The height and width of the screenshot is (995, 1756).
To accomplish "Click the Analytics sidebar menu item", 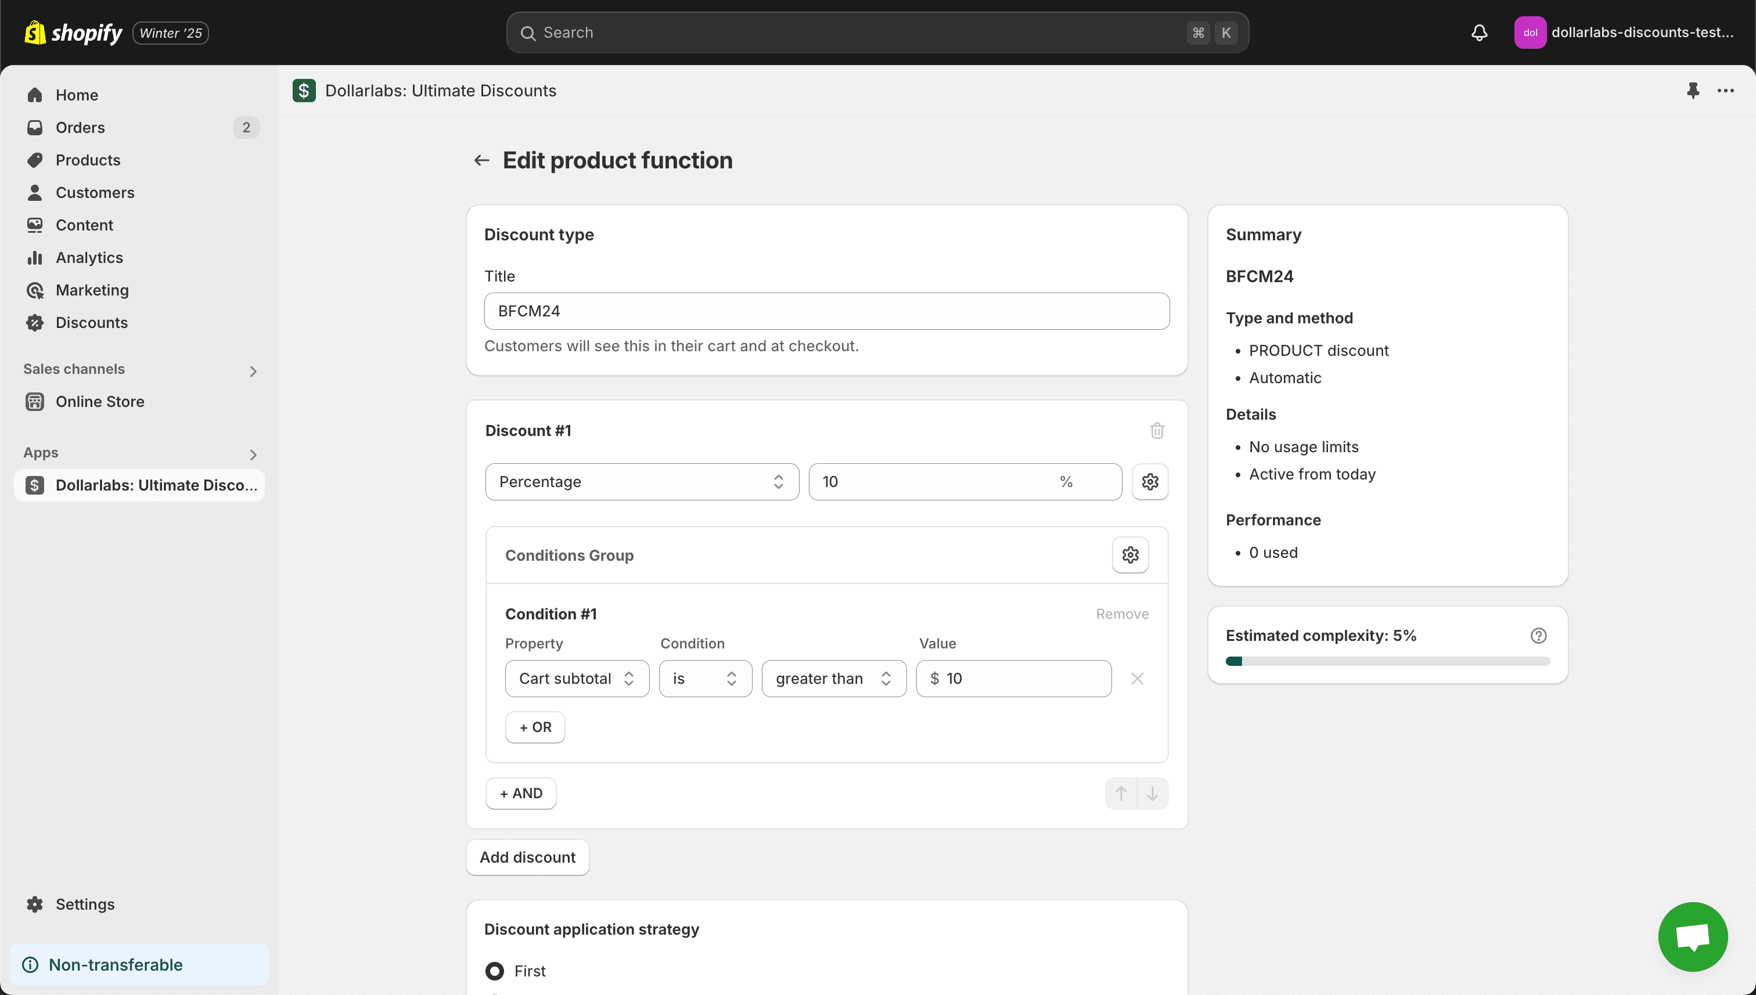I will click(89, 258).
